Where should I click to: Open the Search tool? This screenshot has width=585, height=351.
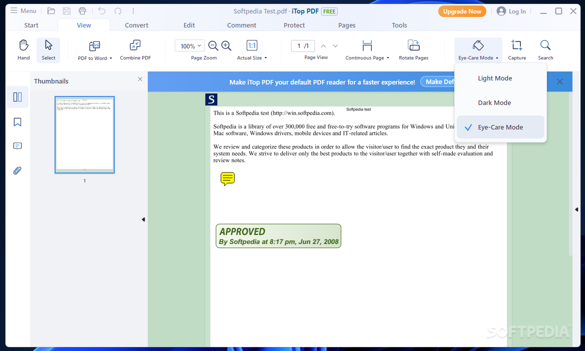tap(545, 49)
